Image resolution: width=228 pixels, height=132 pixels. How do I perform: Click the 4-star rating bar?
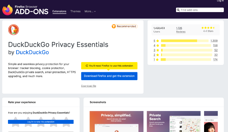coord(186,45)
